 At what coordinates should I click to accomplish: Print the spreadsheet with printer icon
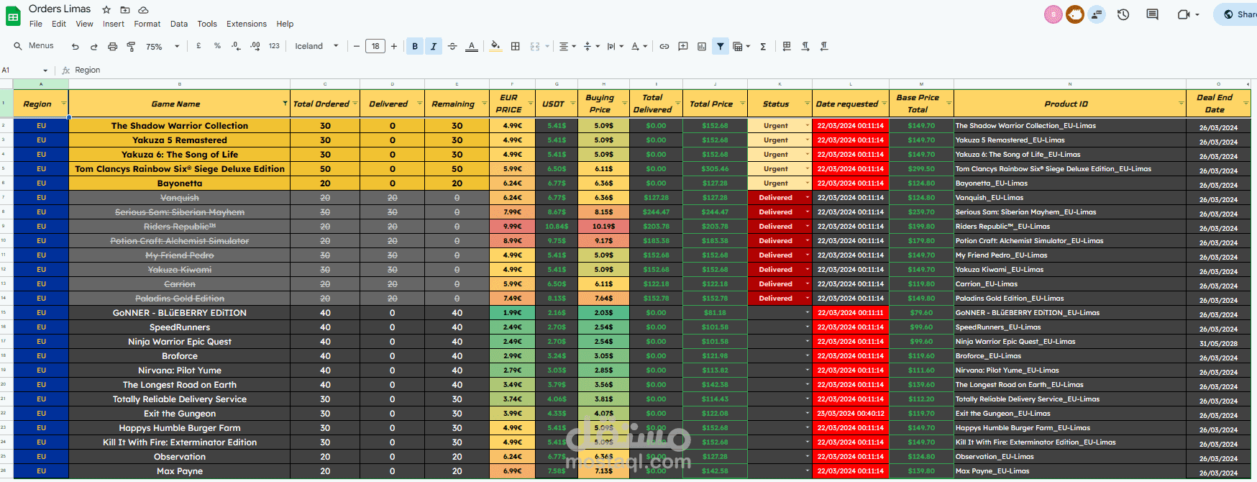click(112, 46)
